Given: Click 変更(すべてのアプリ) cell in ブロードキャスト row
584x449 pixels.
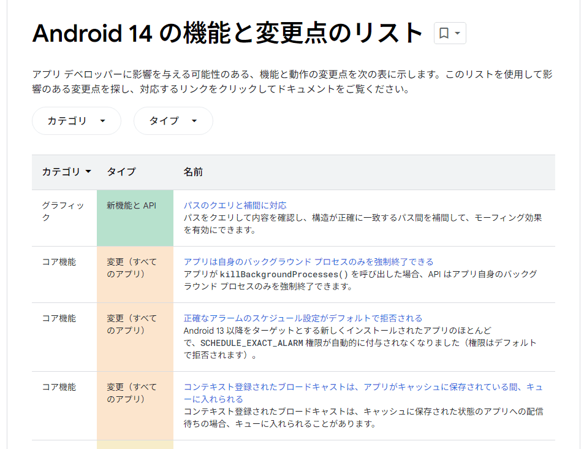Looking at the screenshot, I should tap(135, 405).
